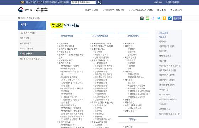This screenshot has width=199, height=128.
Task: Open 사전정보공표 in the quick links panel
Action: (165, 109)
